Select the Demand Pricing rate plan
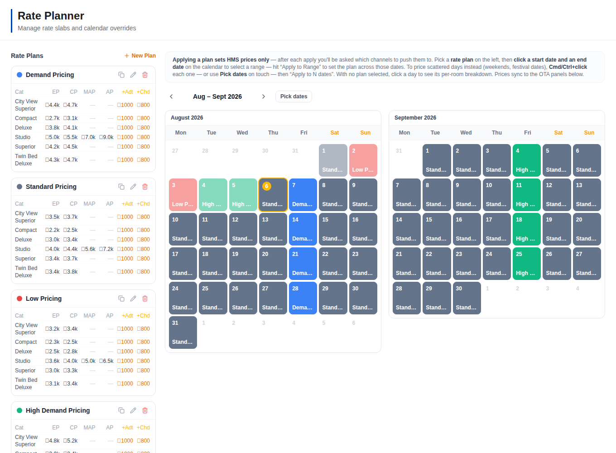This screenshot has width=616, height=453. (50, 75)
